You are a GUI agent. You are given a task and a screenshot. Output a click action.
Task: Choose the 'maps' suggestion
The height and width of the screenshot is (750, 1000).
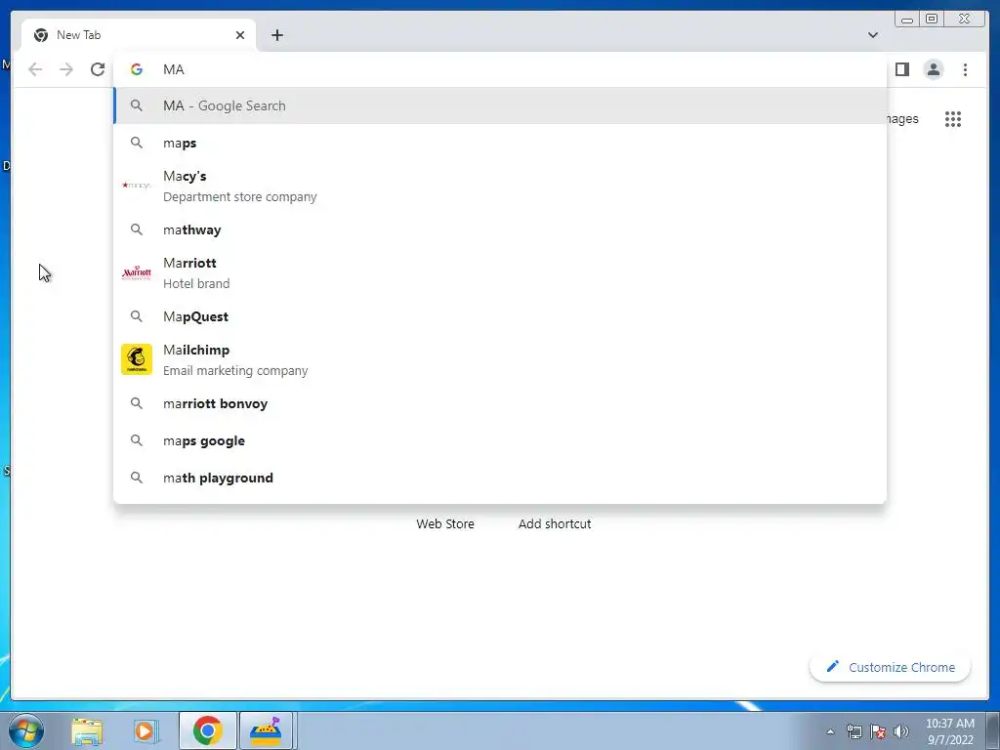point(500,143)
